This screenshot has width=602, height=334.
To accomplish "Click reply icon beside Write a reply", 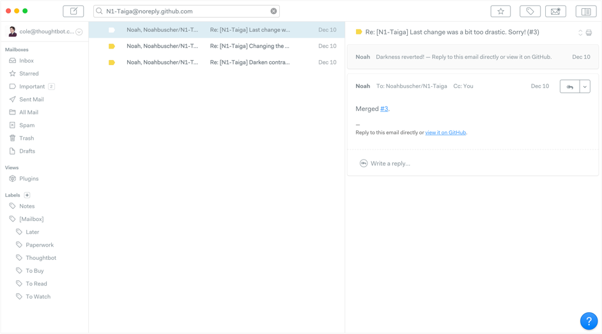I will 364,163.
